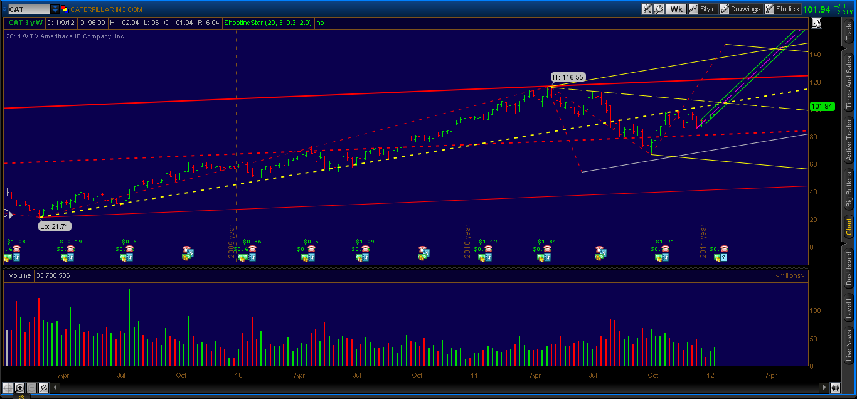Click the 101.94 last price at top-right

coord(817,9)
